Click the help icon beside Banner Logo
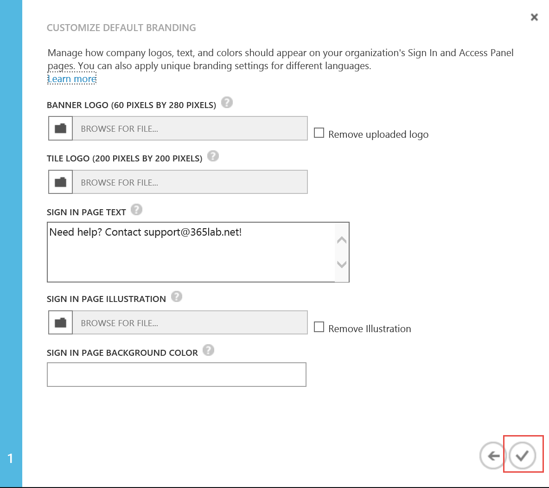549x488 pixels. pos(227,102)
